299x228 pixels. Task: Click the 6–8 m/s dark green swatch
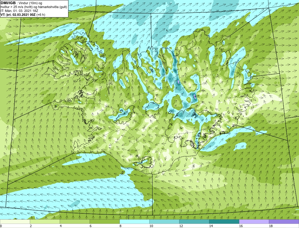(105, 221)
